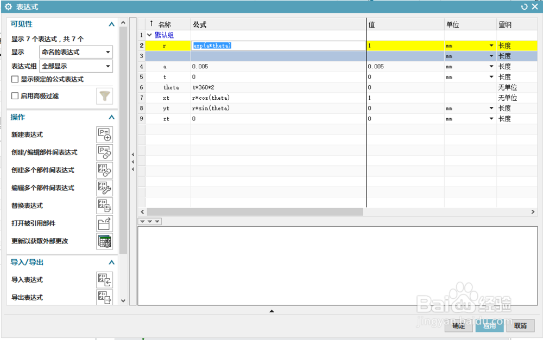The image size is (543, 340).
Task: Click the up-arrow collapse handle below the text area
Action: 271,311
